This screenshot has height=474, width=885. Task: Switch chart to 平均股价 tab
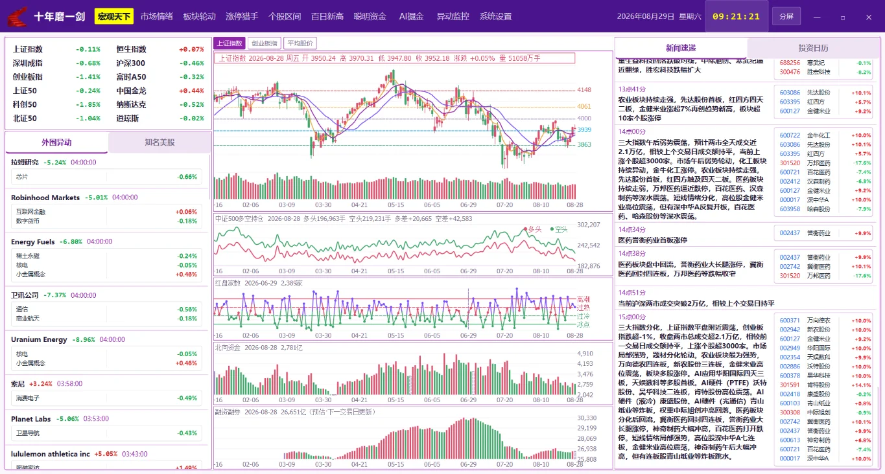[x=300, y=43]
